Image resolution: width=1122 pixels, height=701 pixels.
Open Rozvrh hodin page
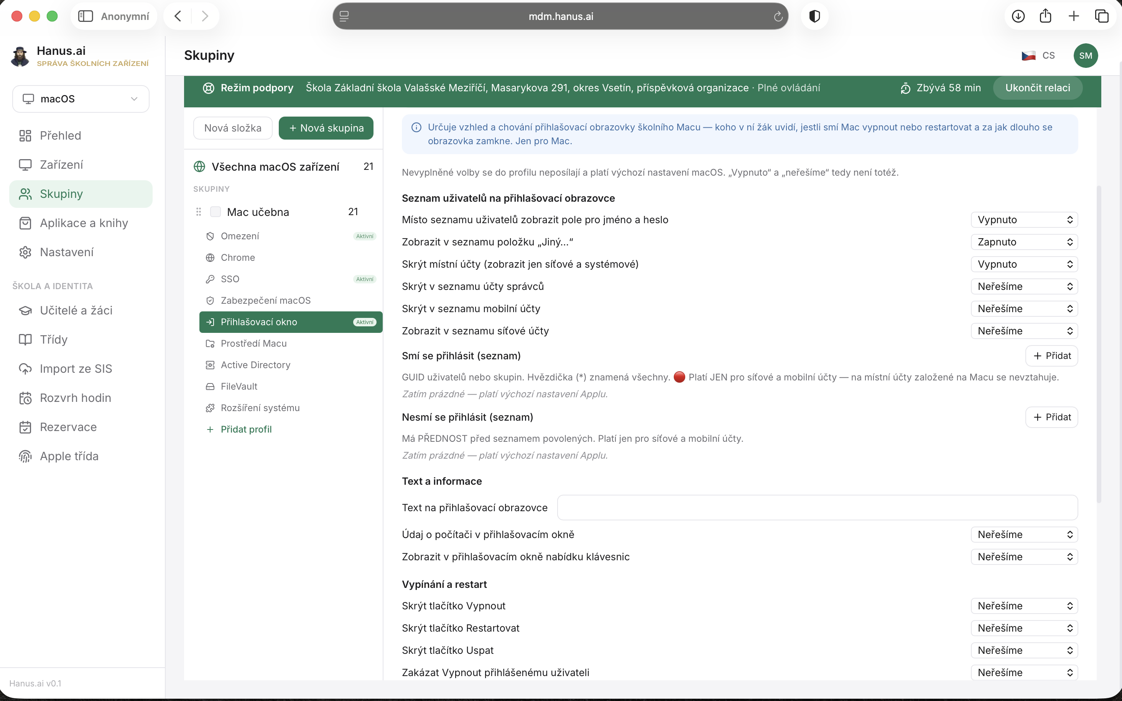81,398
